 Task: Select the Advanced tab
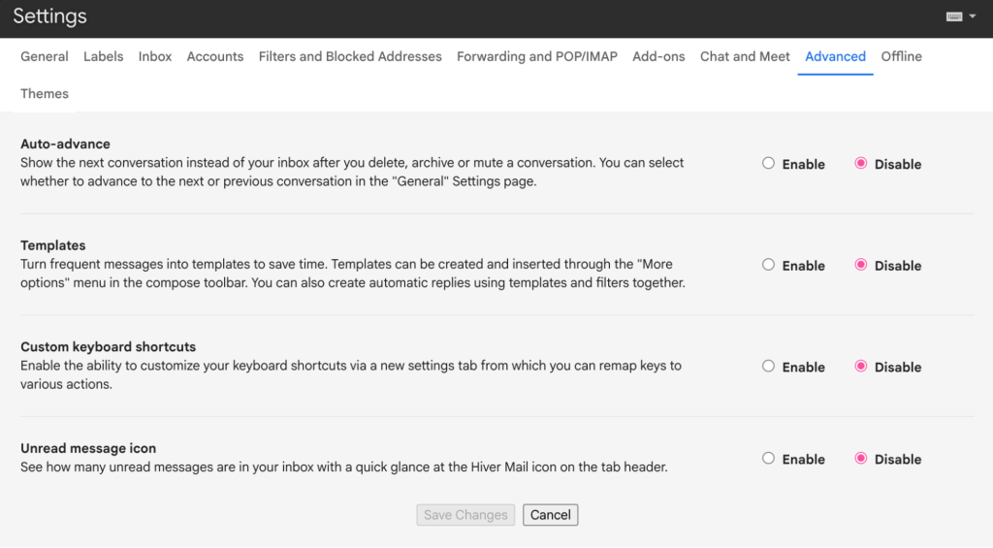point(835,56)
